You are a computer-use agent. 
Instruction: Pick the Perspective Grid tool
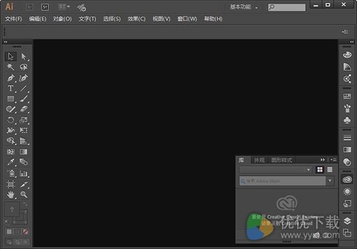coord(23,141)
